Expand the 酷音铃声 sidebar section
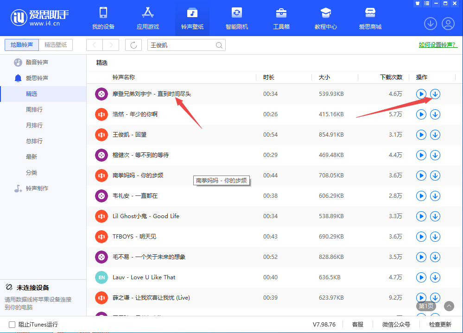Screen dimensions: 463x333 [x=37, y=62]
